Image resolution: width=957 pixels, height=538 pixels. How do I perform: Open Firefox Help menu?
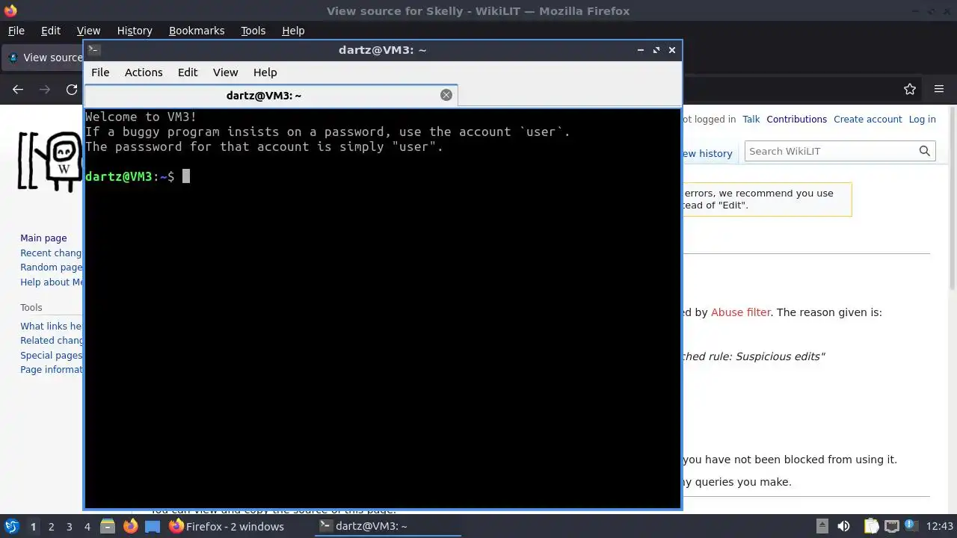point(293,31)
